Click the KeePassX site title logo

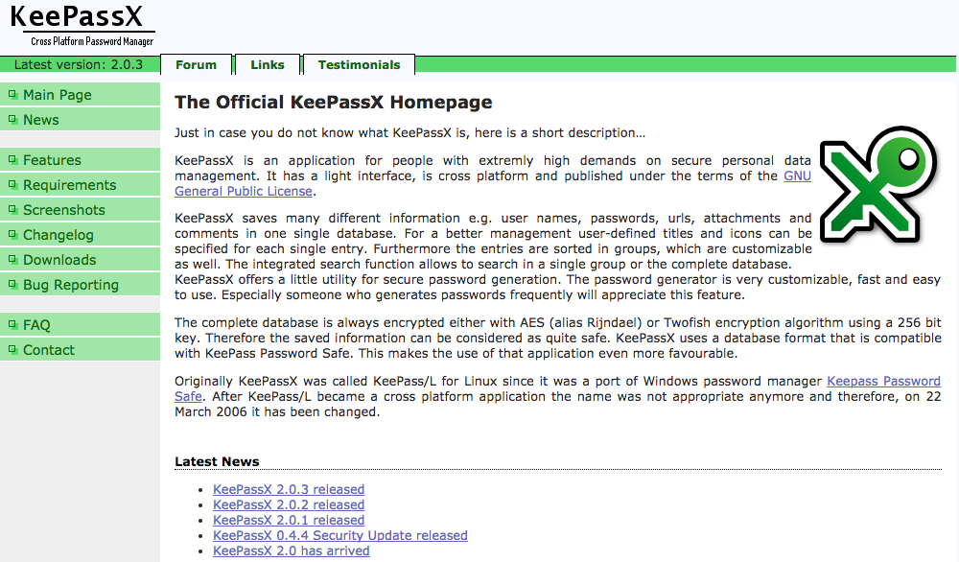(x=77, y=16)
